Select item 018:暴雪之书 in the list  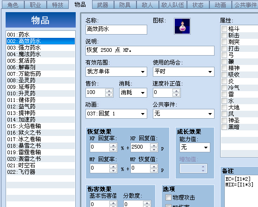point(41,146)
